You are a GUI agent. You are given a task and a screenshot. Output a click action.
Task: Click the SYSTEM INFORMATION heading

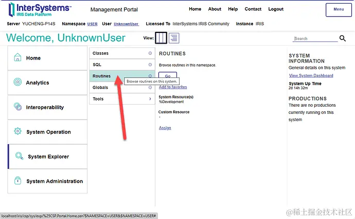pyautogui.click(x=307, y=58)
